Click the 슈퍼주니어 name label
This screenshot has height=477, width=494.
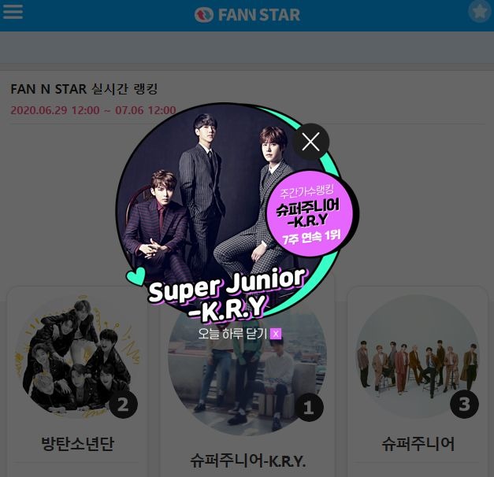click(x=418, y=443)
